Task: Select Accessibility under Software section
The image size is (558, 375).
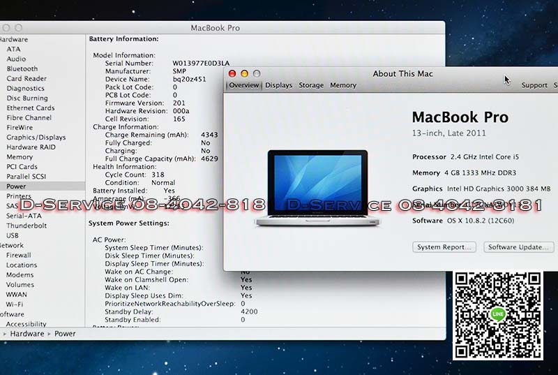Action: [27, 324]
